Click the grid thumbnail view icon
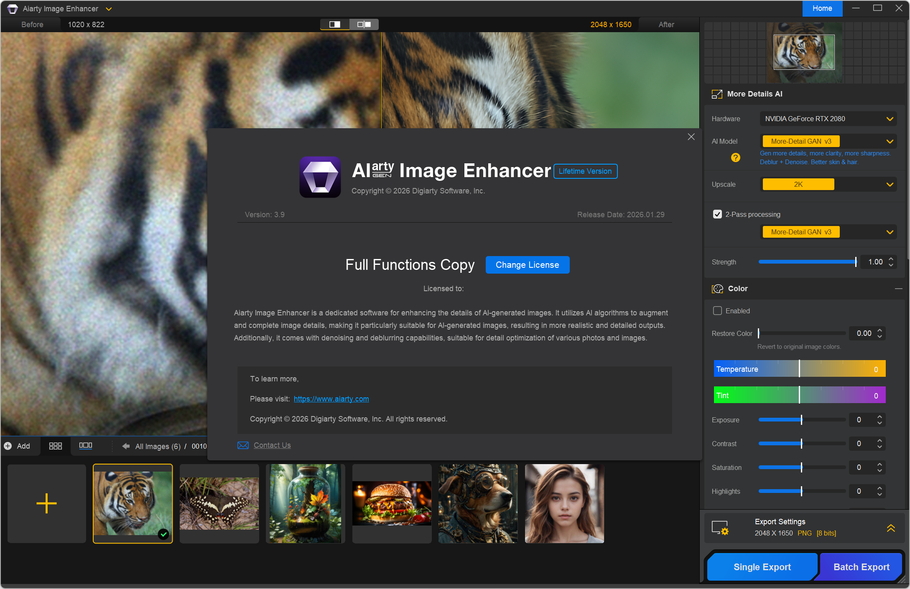 (55, 446)
